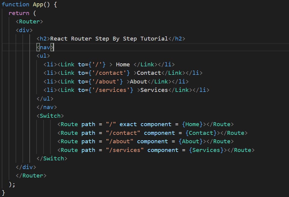Image resolution: width=289 pixels, height=197 pixels.
Task: Click the closing </Router> tag
Action: tap(31, 176)
